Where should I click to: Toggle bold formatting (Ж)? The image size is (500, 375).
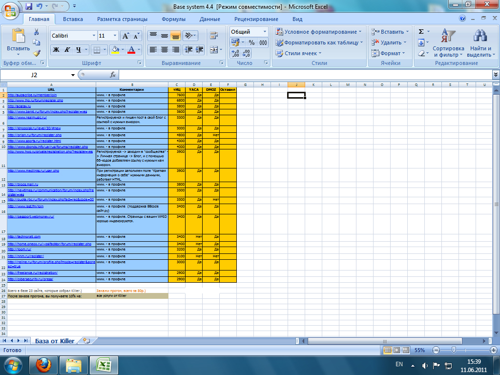tap(56, 49)
